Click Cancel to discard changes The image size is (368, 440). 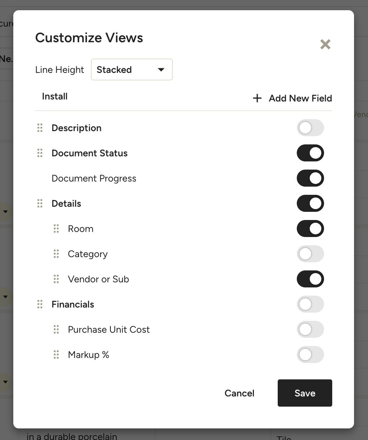[x=240, y=393]
